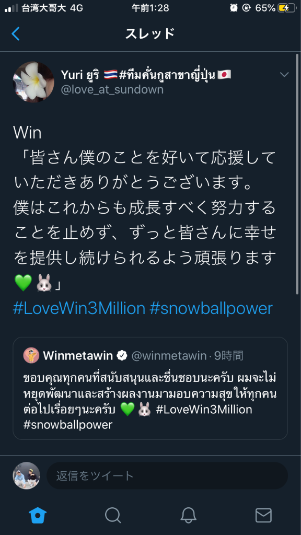Tap the Winmetawin quoted avatar
The height and width of the screenshot is (535, 301).
pos(31,355)
